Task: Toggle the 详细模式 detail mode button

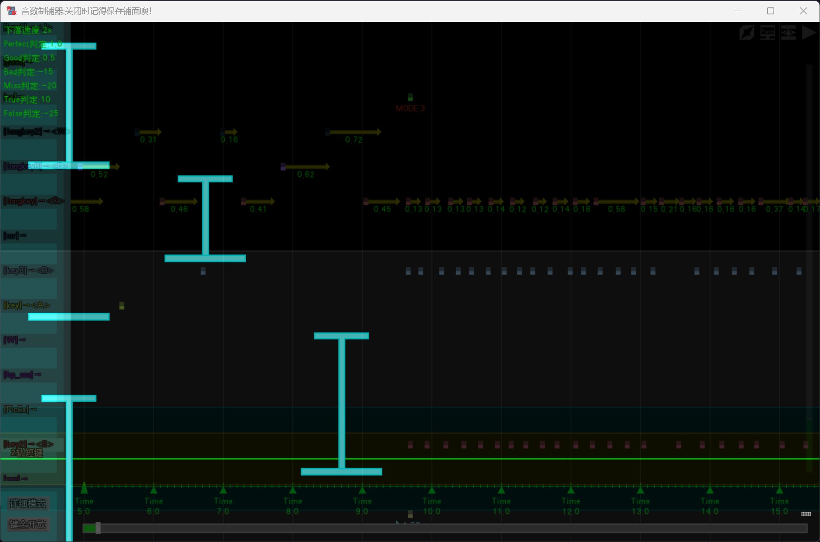Action: (x=28, y=504)
